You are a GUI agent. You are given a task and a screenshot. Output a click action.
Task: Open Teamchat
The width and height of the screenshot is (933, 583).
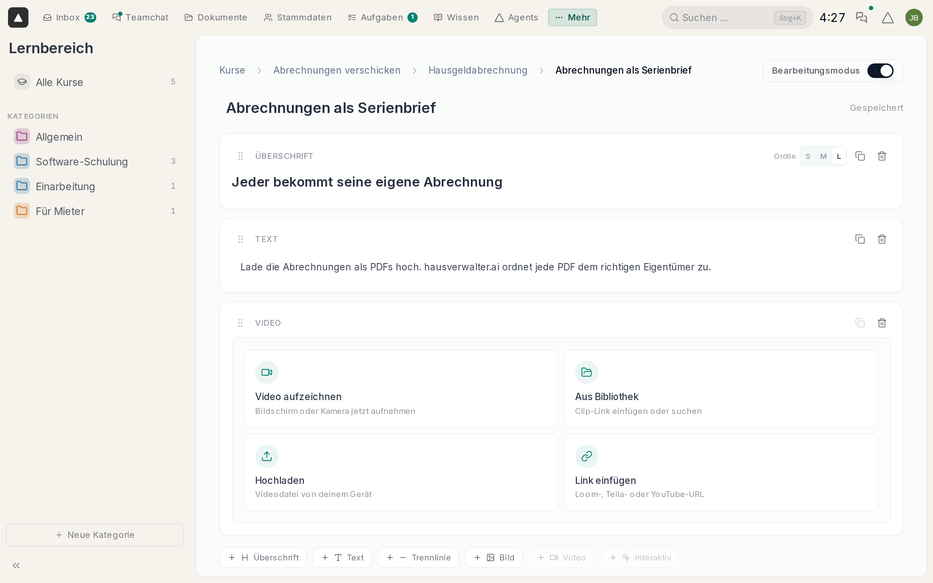140,17
